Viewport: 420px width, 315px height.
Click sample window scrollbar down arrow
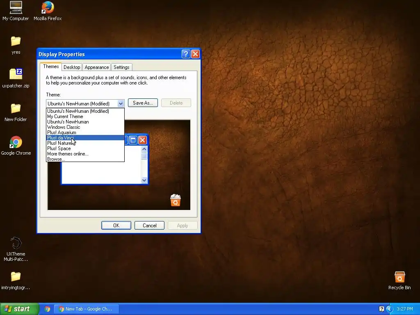click(144, 180)
